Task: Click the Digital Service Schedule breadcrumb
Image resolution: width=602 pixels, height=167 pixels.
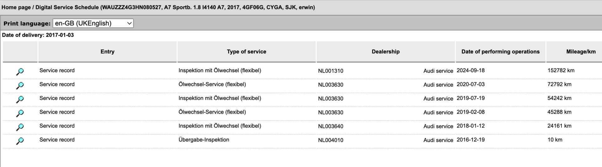Action: (x=67, y=7)
